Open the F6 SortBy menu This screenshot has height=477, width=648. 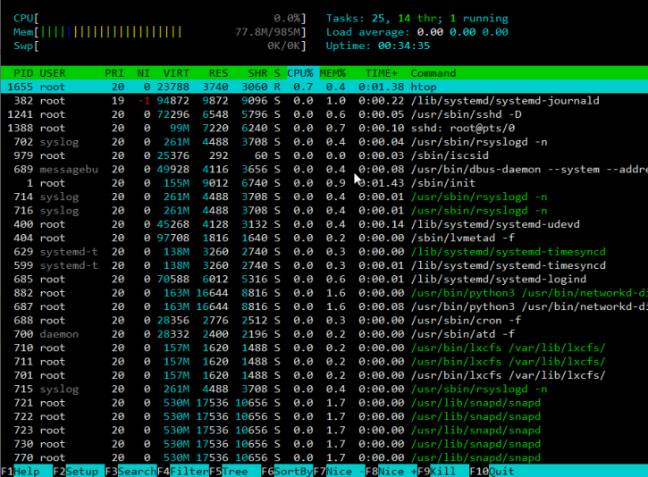pos(288,471)
